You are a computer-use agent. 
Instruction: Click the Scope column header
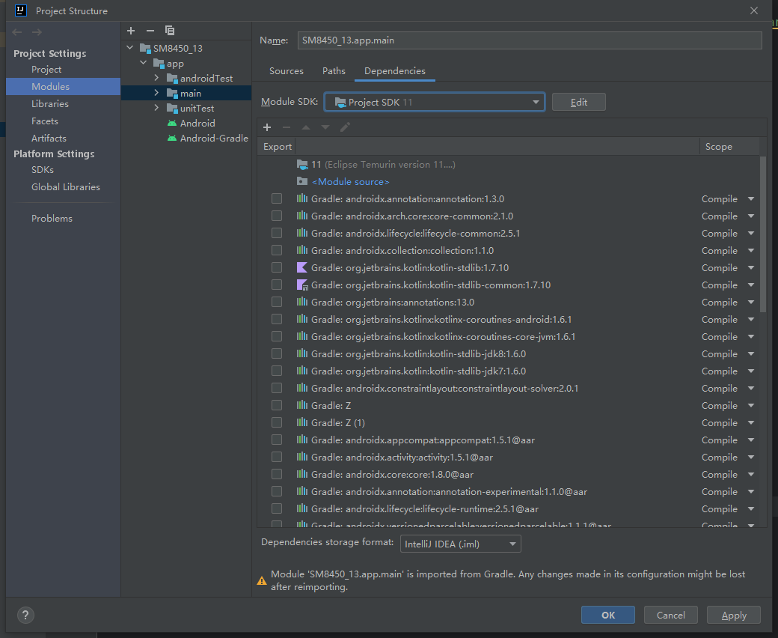pos(719,147)
